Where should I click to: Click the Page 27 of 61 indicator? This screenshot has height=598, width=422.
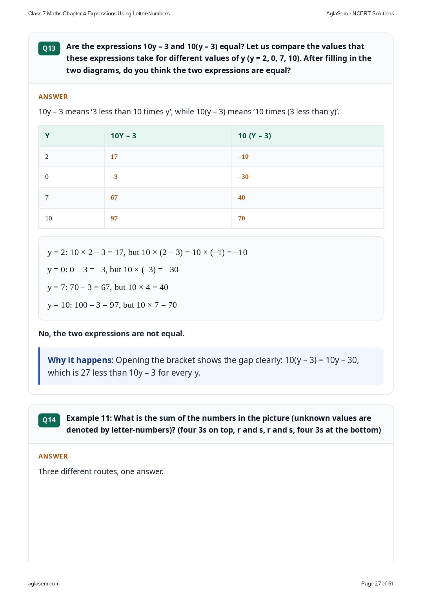coord(377,583)
